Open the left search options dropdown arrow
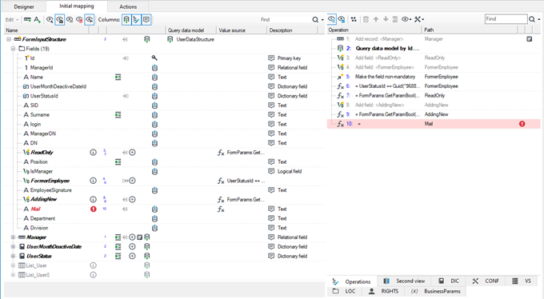This screenshot has height=299, width=544. [322, 20]
